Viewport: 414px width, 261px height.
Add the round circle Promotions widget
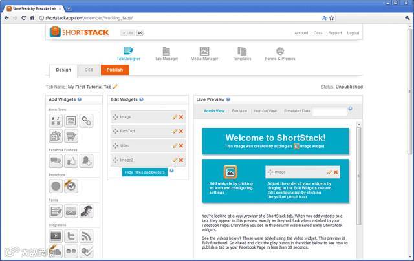click(x=56, y=186)
